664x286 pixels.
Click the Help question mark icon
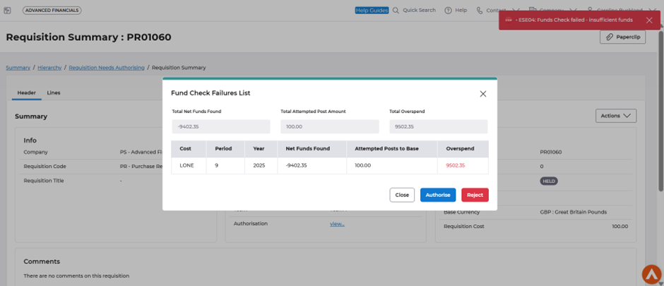[x=449, y=11]
